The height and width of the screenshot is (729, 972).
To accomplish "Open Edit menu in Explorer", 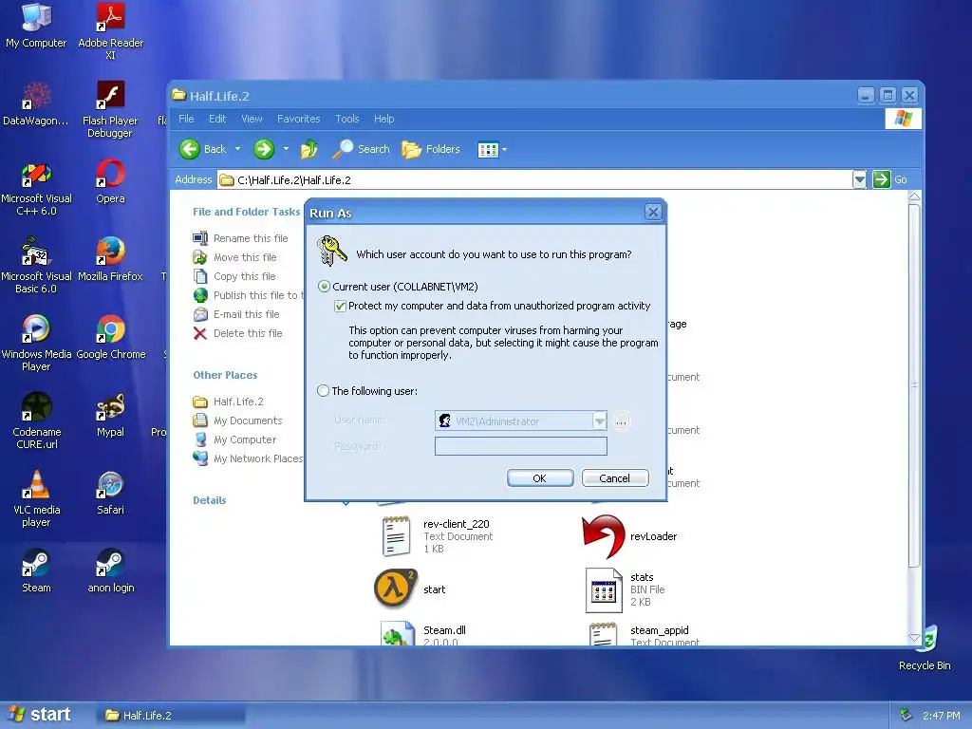I will click(x=217, y=119).
